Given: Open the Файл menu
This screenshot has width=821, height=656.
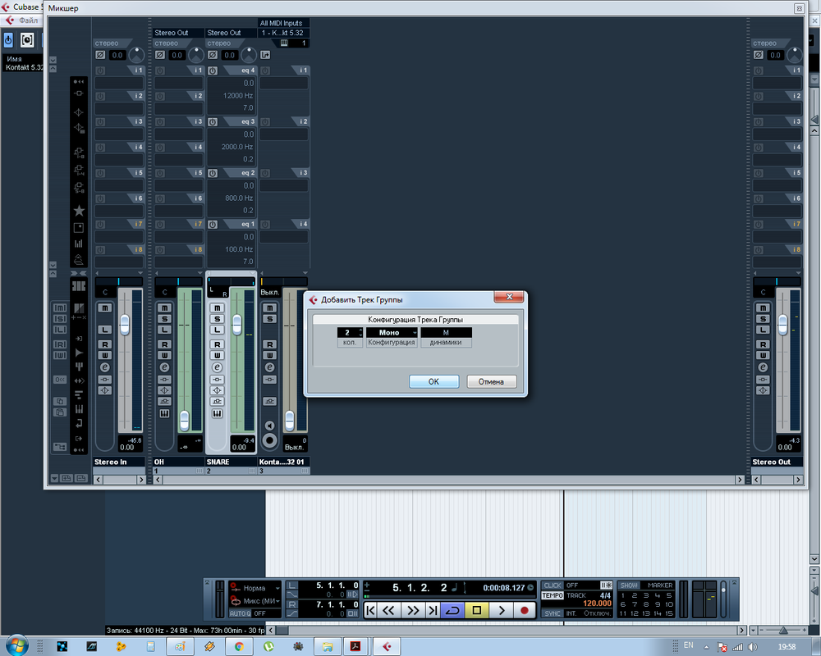Looking at the screenshot, I should coord(28,20).
